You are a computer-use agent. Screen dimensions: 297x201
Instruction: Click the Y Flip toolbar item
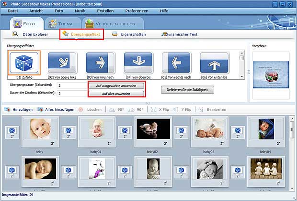click(x=183, y=109)
